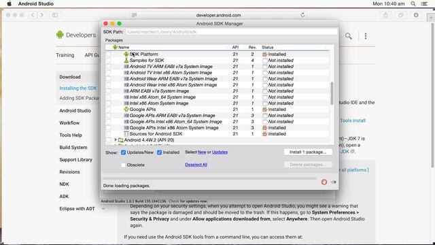The height and width of the screenshot is (245, 435).
Task: Go back in Safari
Action: coord(33,15)
